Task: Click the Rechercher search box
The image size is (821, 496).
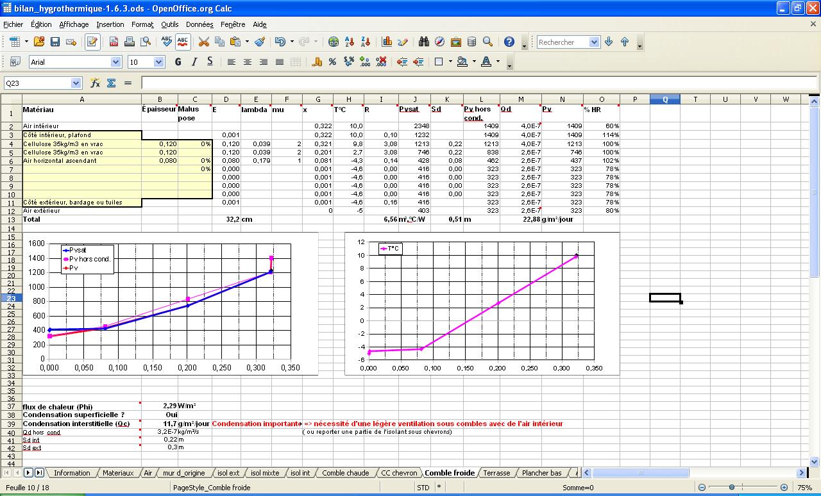Action: coord(563,42)
